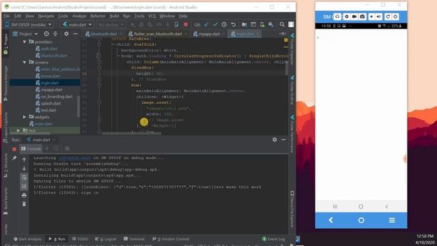Click the power icon in mirror toolbar
437x246 pixels.
[x=395, y=16]
